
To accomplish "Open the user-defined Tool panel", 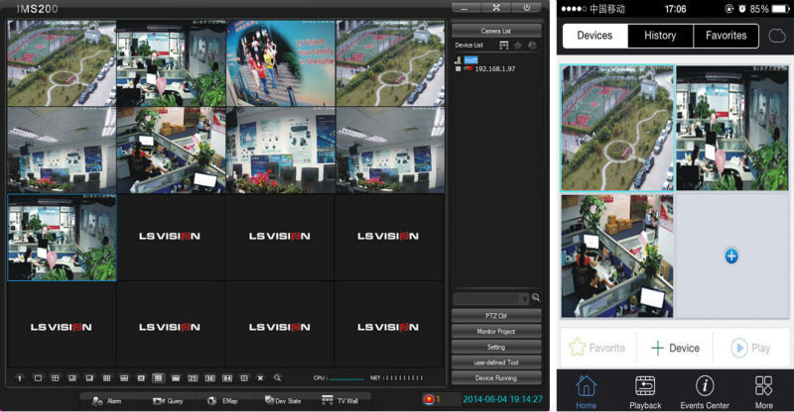I will click(496, 361).
